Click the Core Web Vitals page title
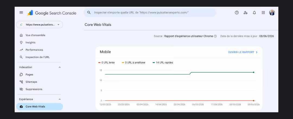The width and height of the screenshot is (293, 119). point(98,25)
